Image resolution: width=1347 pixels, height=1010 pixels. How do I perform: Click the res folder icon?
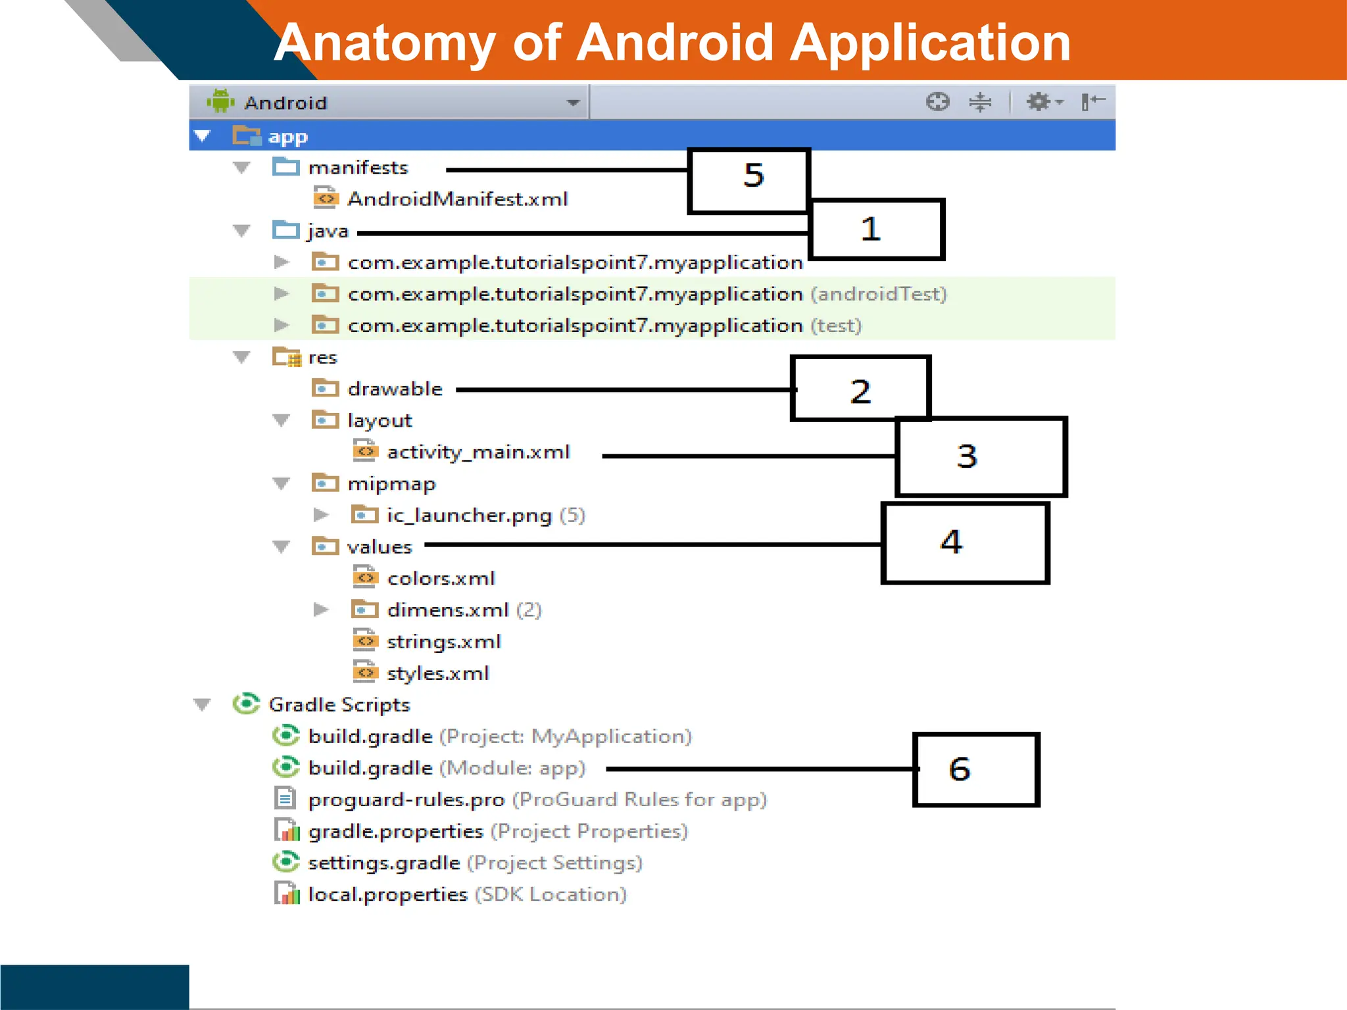click(x=287, y=357)
